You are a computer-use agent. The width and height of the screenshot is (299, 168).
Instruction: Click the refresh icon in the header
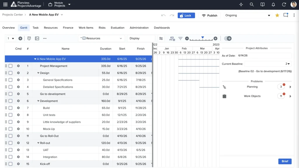[284, 4]
